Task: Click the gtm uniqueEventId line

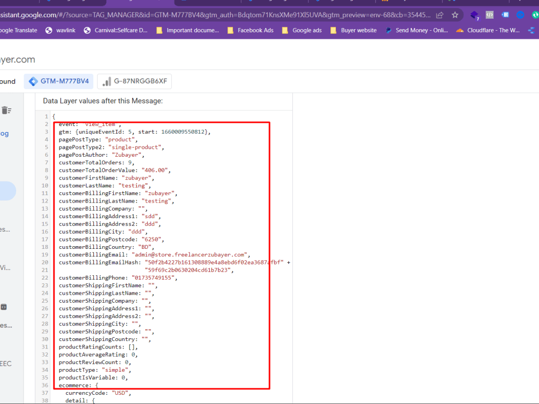Action: coord(134,132)
